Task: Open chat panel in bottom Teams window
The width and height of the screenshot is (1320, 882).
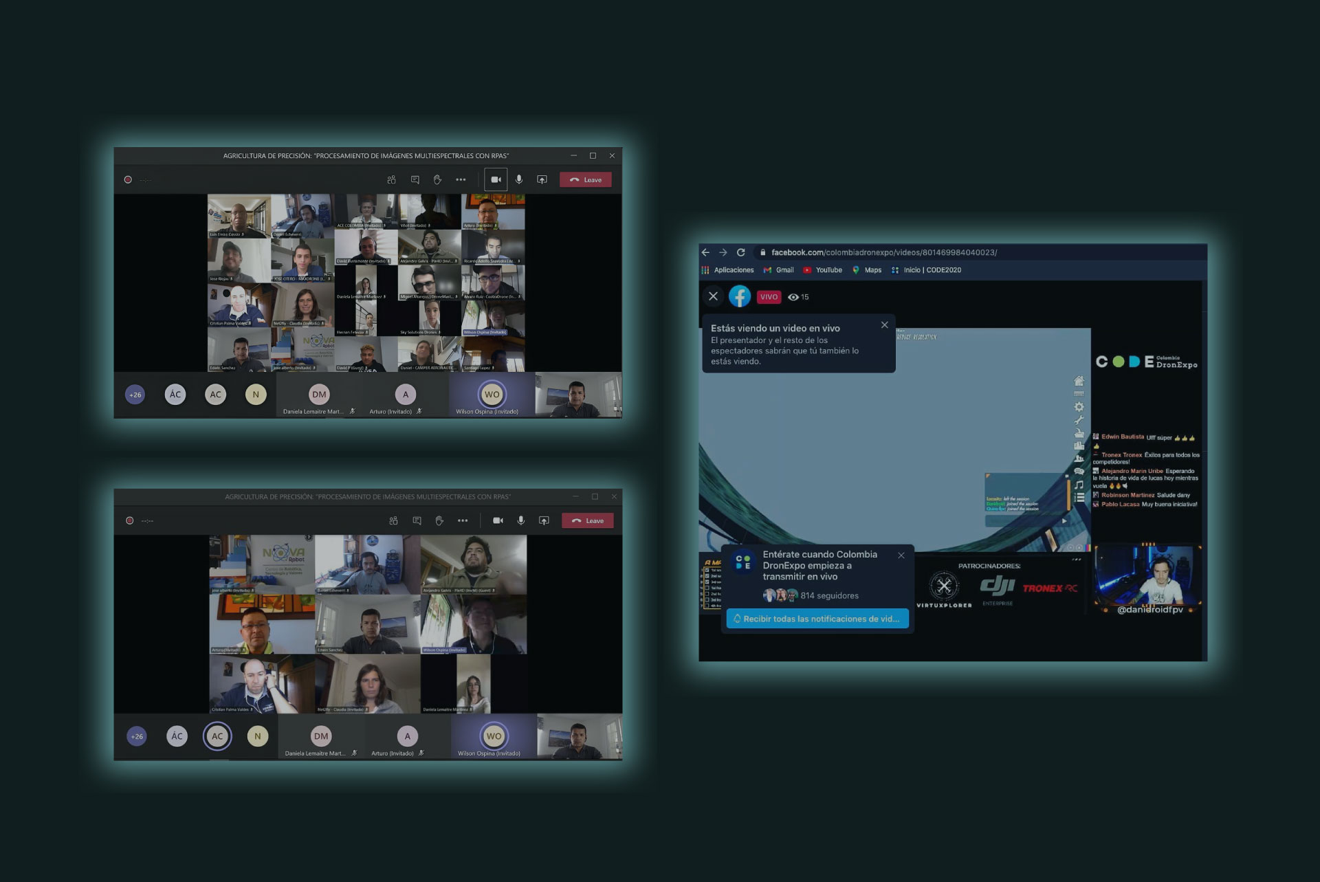Action: click(x=417, y=520)
